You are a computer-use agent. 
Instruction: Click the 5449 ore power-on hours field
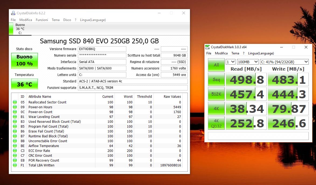click(174, 75)
